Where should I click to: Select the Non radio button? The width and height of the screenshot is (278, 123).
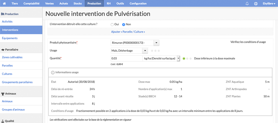124,24
